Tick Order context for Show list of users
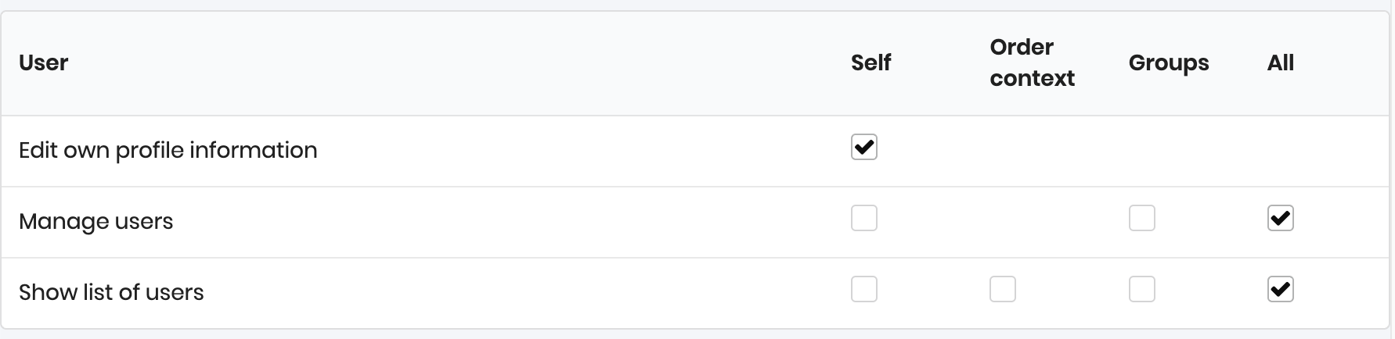The width and height of the screenshot is (1395, 339). click(1002, 290)
